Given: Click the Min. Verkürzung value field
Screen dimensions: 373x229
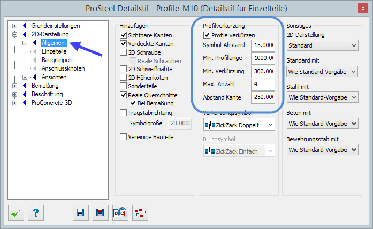Looking at the screenshot, I should (263, 71).
